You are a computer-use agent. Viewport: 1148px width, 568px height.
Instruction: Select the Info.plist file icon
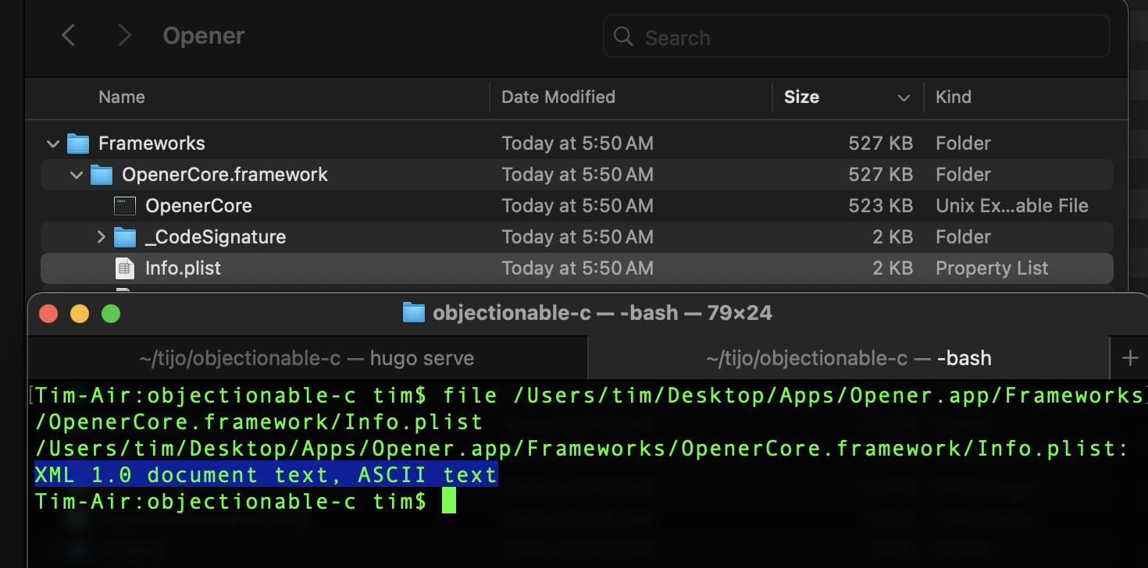(125, 268)
